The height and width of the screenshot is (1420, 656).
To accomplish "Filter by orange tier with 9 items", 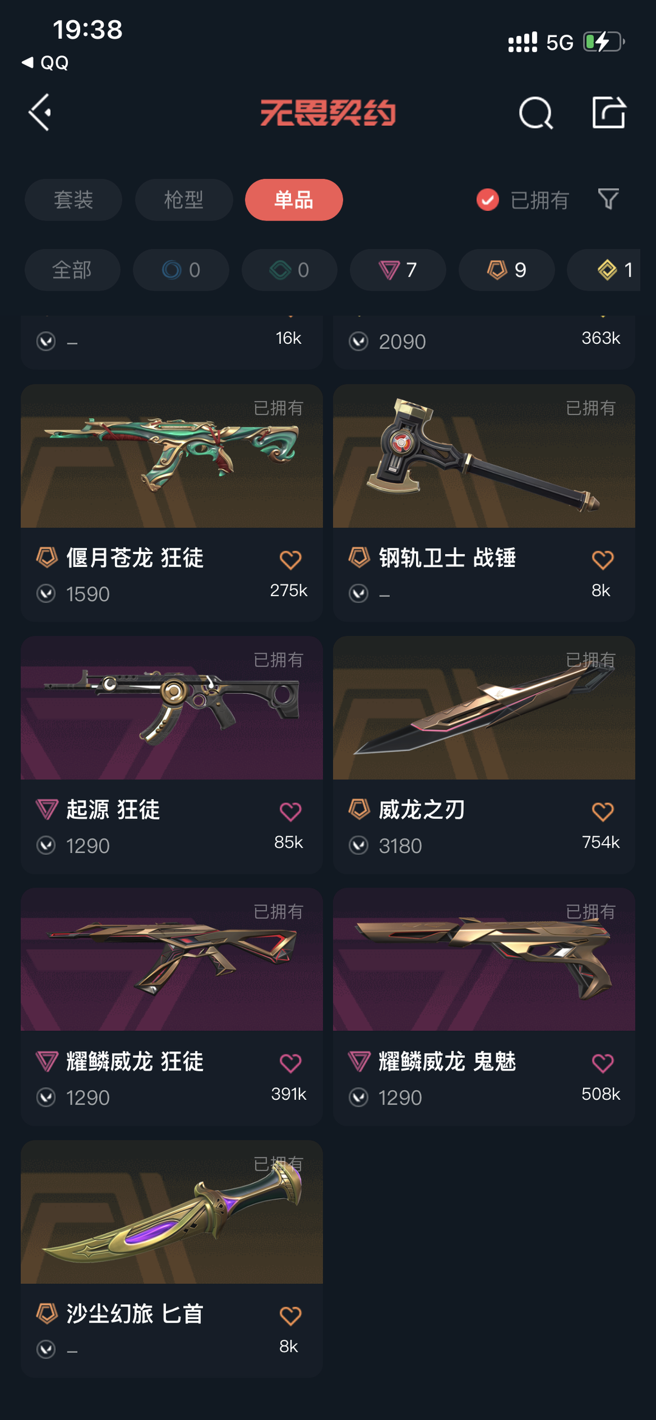I will [507, 270].
